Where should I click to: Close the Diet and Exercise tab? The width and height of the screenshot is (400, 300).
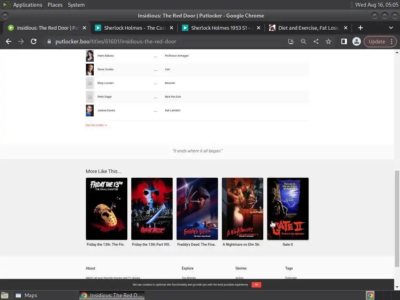pos(346,28)
